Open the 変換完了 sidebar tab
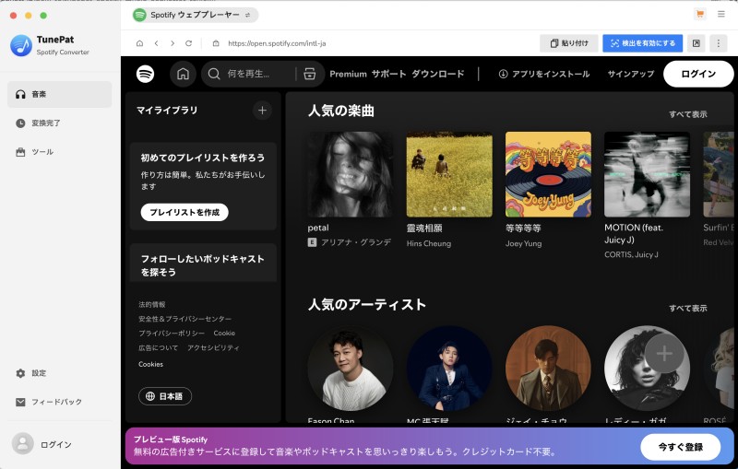This screenshot has height=469, width=738. point(59,123)
